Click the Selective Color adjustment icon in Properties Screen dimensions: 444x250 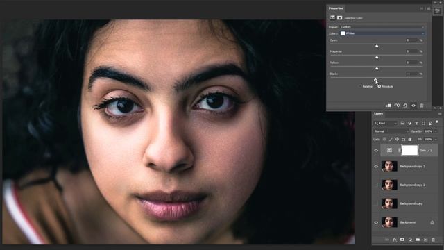click(332, 17)
